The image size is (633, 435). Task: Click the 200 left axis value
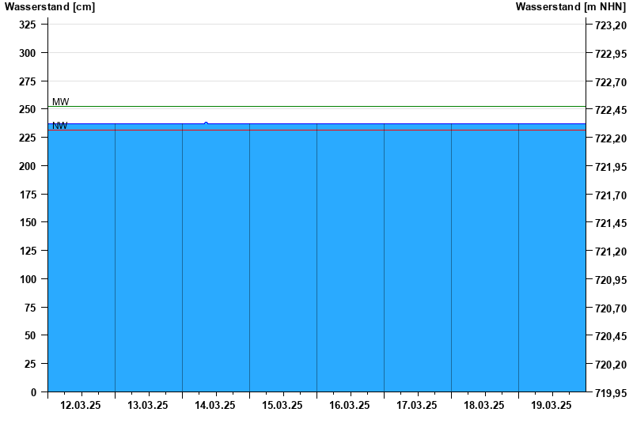coord(28,166)
